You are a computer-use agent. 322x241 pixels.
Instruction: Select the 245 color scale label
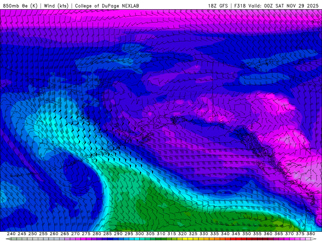pos(22,234)
